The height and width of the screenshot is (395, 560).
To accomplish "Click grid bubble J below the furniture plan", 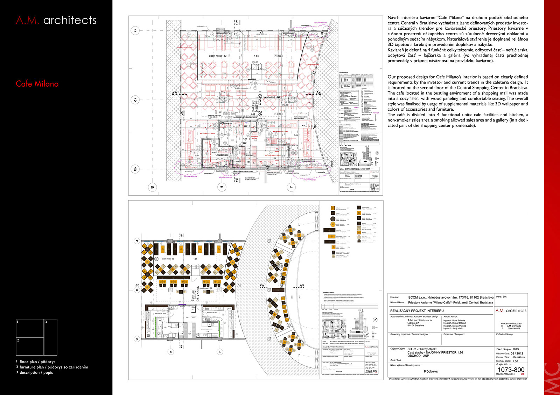I will point(220,352).
